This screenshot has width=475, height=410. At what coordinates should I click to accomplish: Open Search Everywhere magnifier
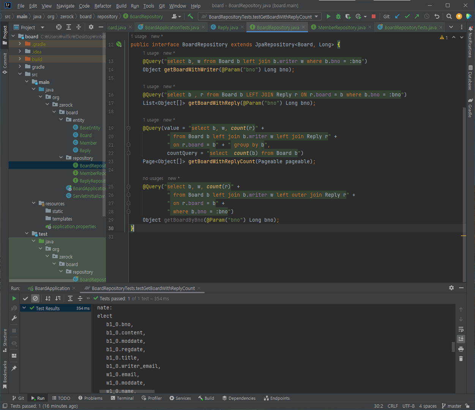449,16
